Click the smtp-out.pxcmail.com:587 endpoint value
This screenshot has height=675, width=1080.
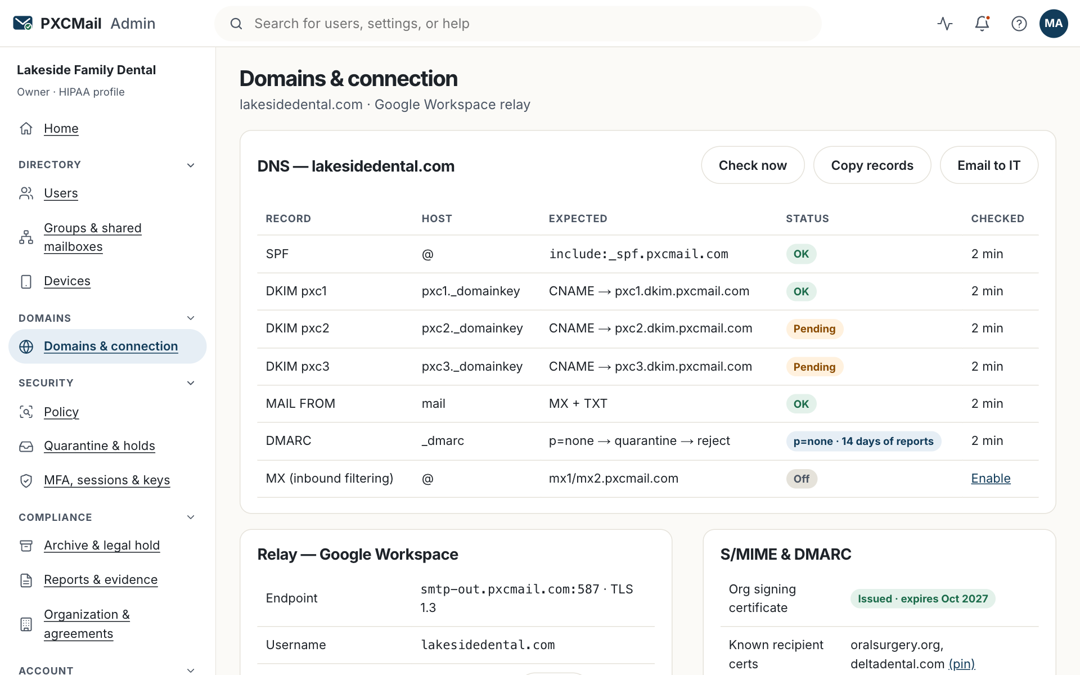510,589
